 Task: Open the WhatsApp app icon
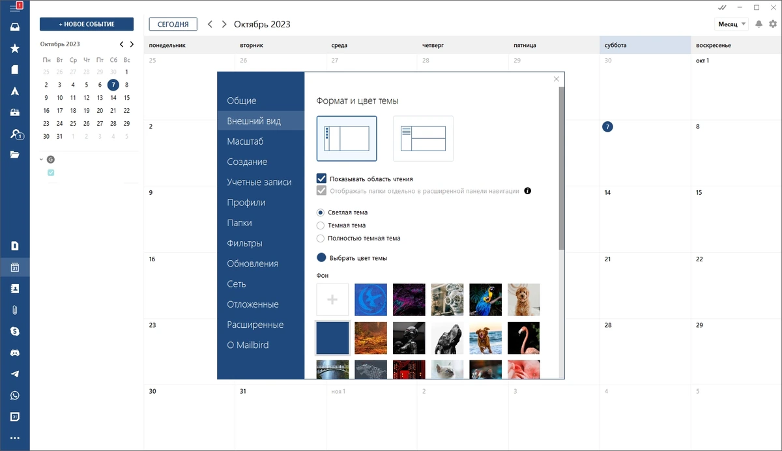pos(15,396)
